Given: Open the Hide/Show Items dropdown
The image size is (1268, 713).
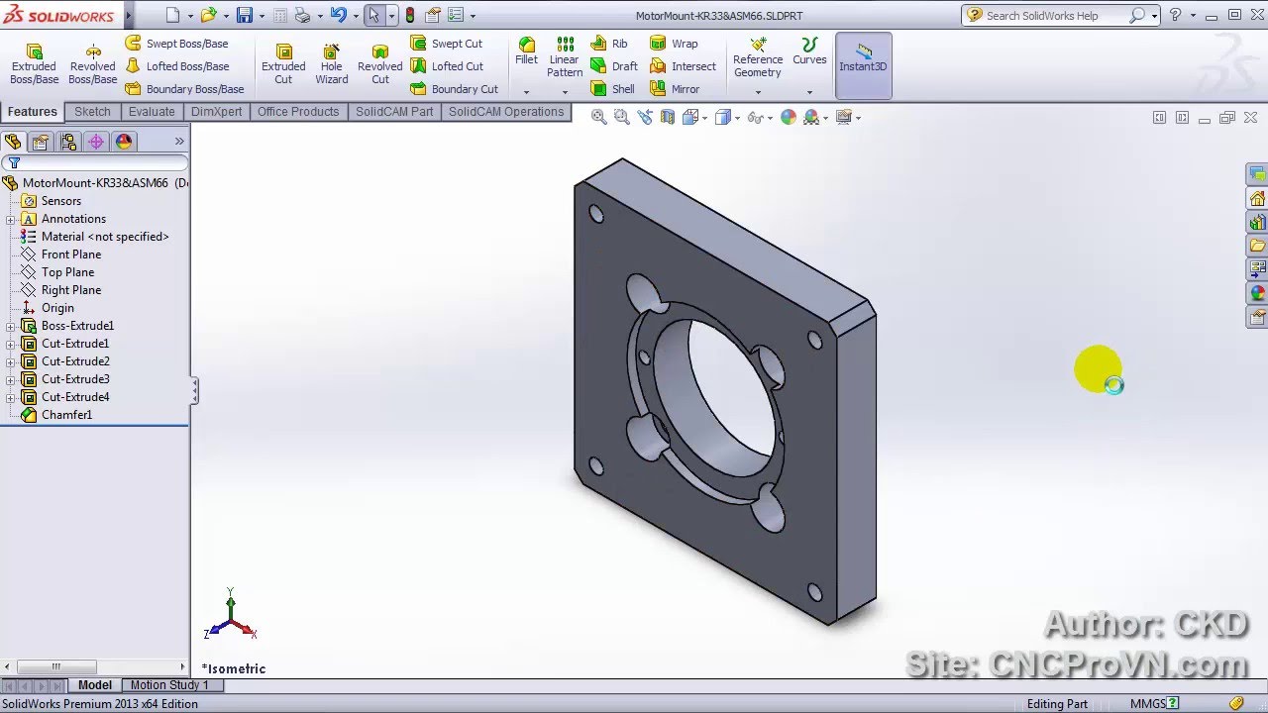Looking at the screenshot, I should click(x=771, y=117).
